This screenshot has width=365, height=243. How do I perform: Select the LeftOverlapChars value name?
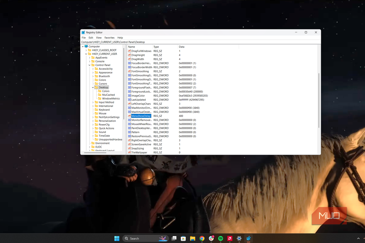pos(141,104)
